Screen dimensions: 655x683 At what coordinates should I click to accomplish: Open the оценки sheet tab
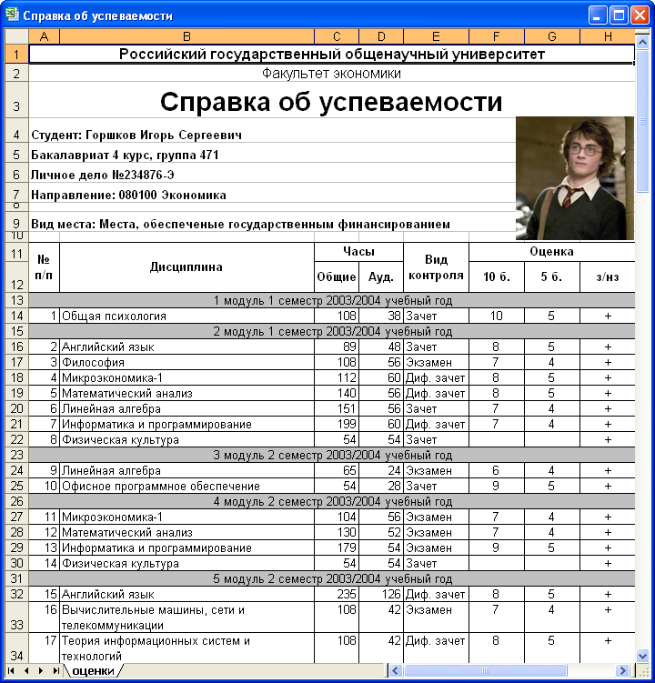(93, 671)
